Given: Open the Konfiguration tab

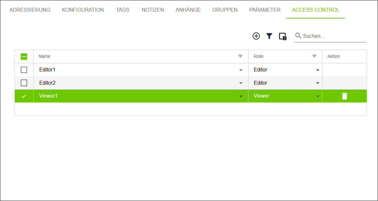Looking at the screenshot, I should point(83,10).
